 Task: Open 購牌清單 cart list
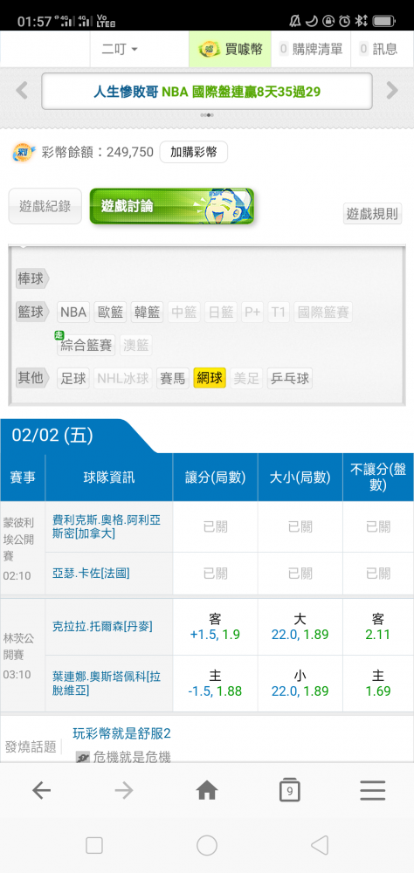pos(311,50)
